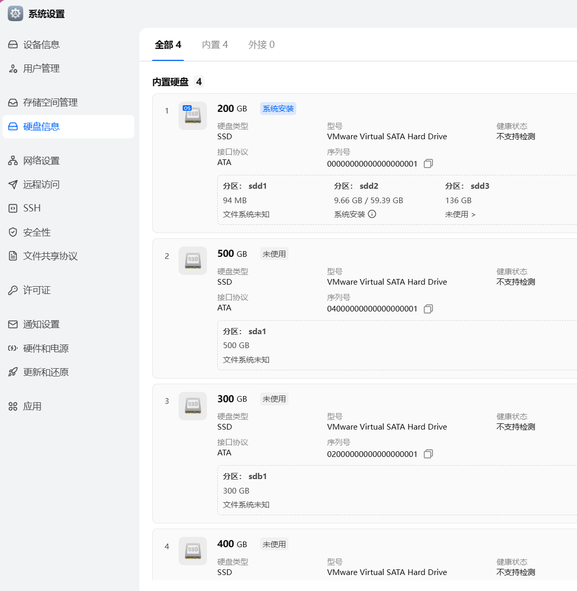Click the SSD drive icon of the 400 GB disk

tap(193, 551)
